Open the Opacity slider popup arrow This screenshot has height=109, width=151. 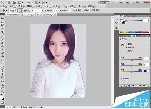pyautogui.click(x=60, y=11)
